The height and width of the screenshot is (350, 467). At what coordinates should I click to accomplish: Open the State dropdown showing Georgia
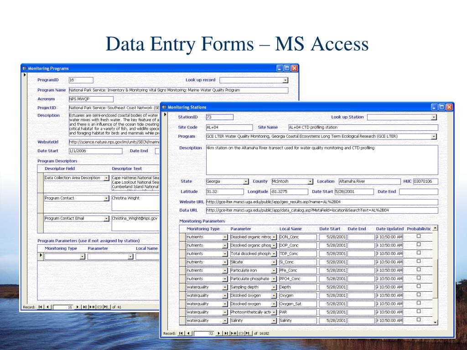tap(246, 181)
